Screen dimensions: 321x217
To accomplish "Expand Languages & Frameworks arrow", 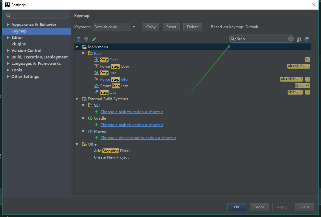I will tap(8, 63).
